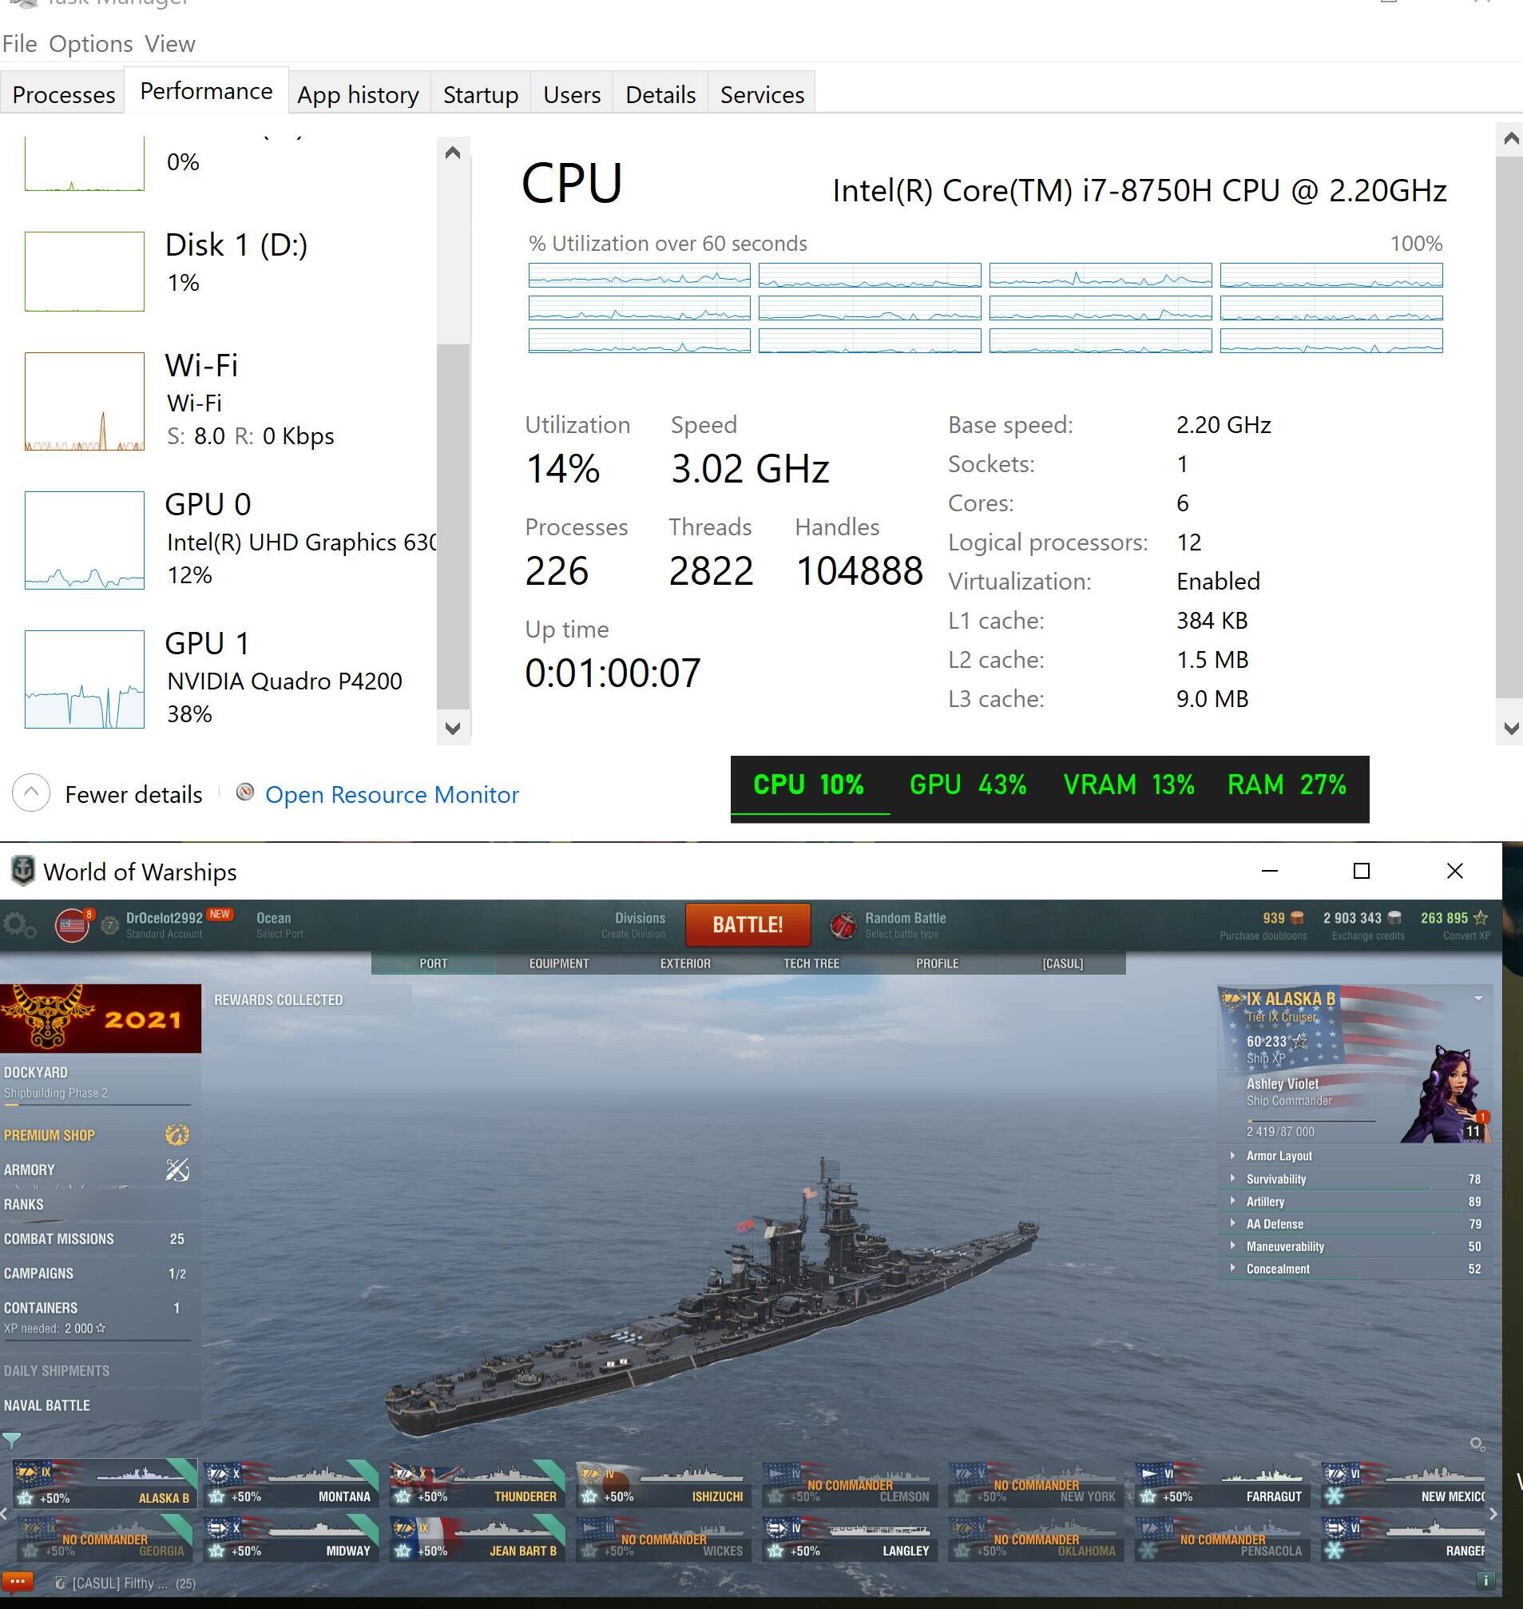The width and height of the screenshot is (1523, 1609).
Task: Click the green info icon bottom right
Action: click(x=1485, y=1580)
